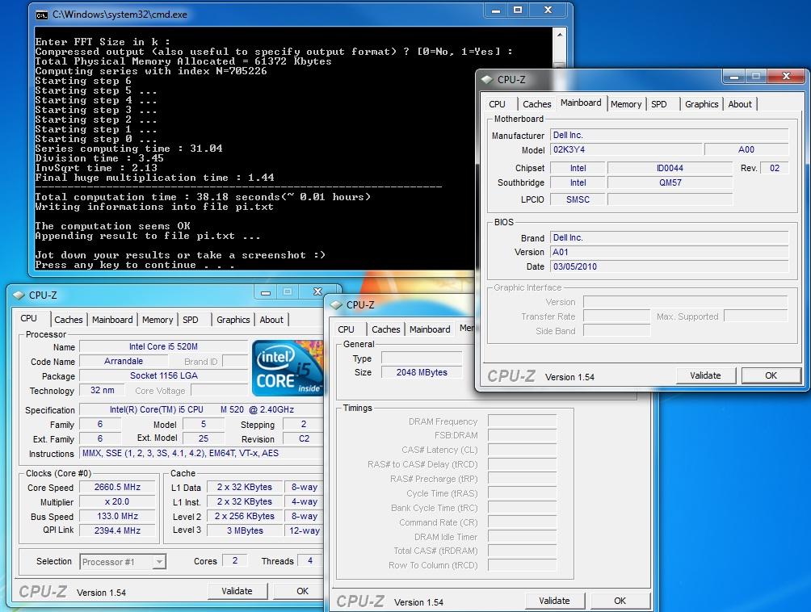Click the motherboard Model 02K3Y4 field
811x612 pixels.
click(626, 150)
